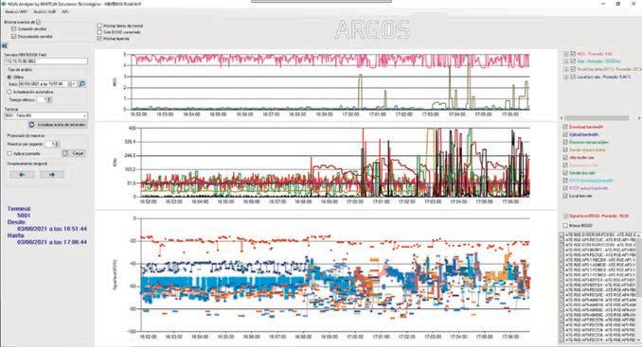Open the start date picker dropdown arrow

(x=74, y=84)
